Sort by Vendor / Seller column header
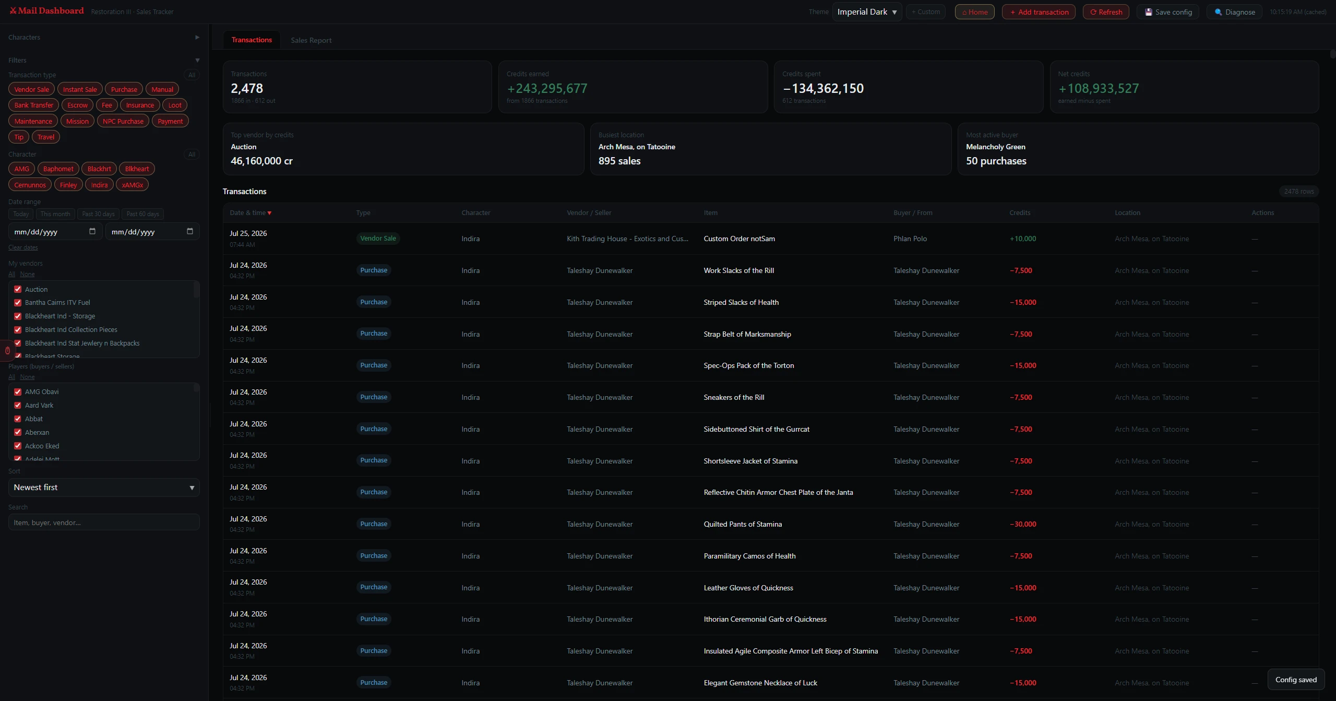1336x701 pixels. (x=589, y=212)
